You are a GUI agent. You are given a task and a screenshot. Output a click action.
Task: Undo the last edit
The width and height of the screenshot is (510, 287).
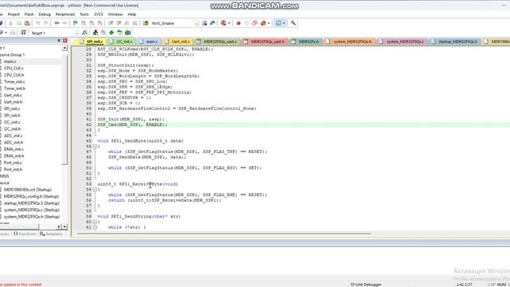[x=37, y=23]
